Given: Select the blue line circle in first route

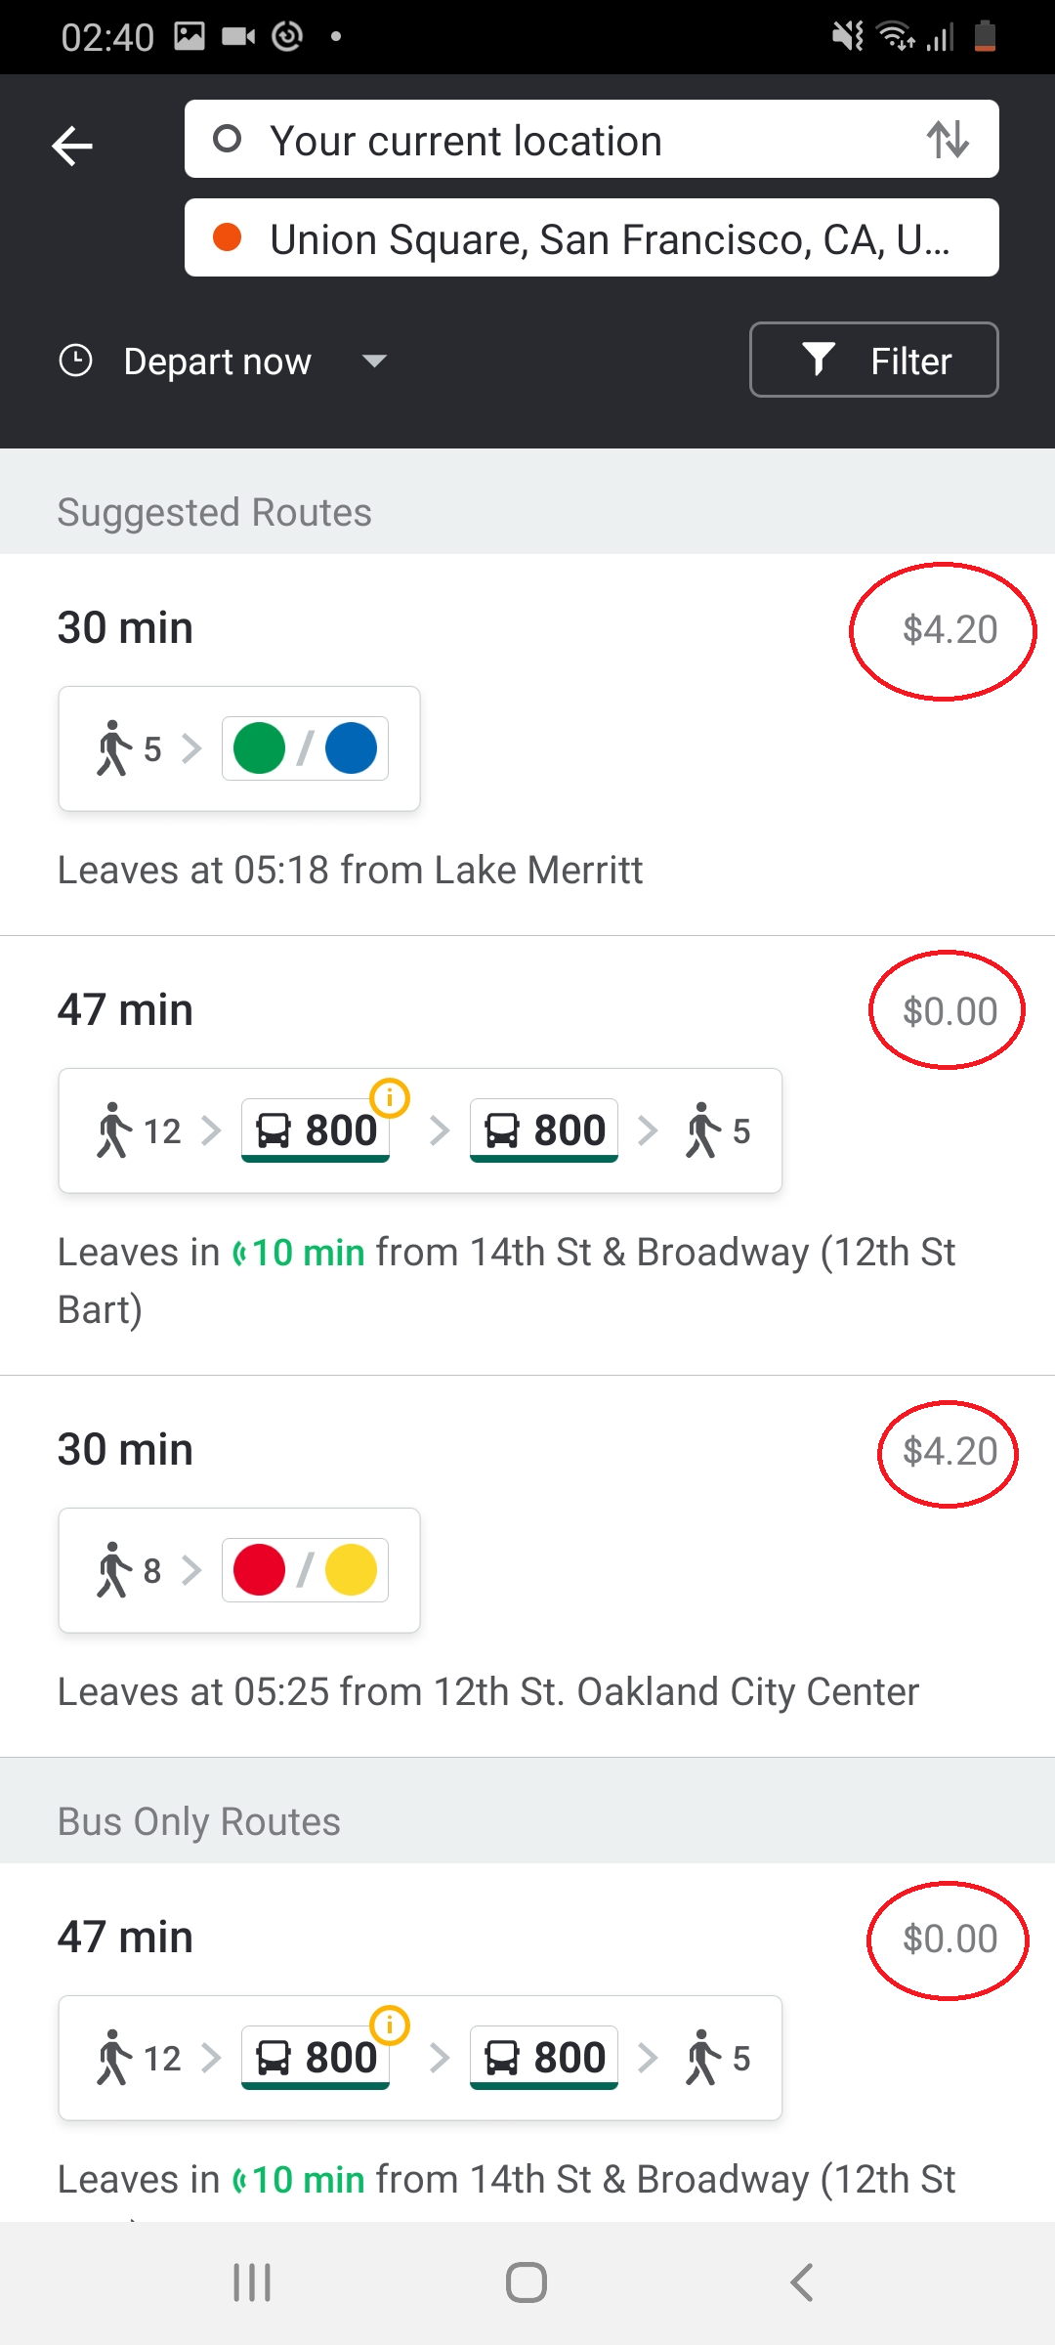Looking at the screenshot, I should coord(351,748).
